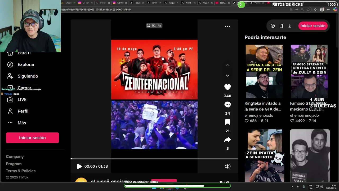The width and height of the screenshot is (339, 191).
Task: Open the three-dot more options menu
Action: [x=228, y=27]
